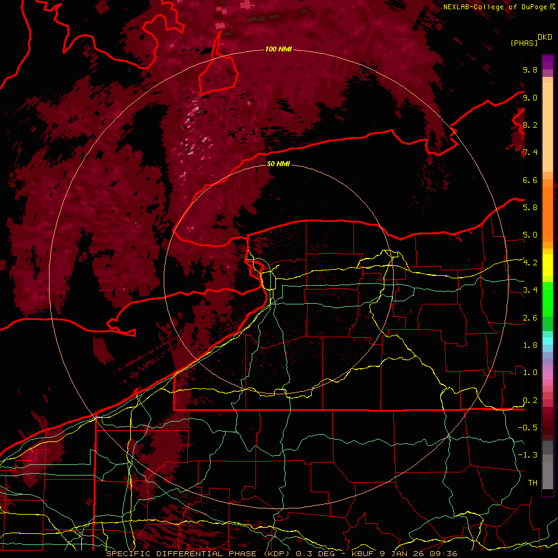The image size is (558, 558).
Task: Click the yellow band of the color bar
Action: [547, 265]
